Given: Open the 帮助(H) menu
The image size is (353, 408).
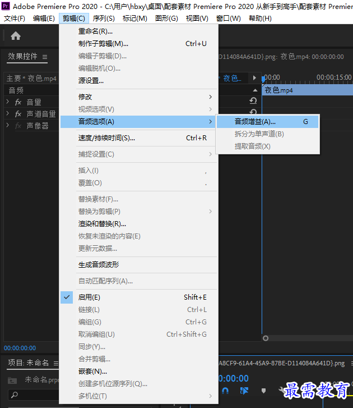Looking at the screenshot, I should point(260,19).
